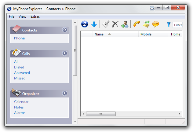The image size is (193, 132).
Task: Click the sidebar scroll up arrow
Action: point(75,22)
